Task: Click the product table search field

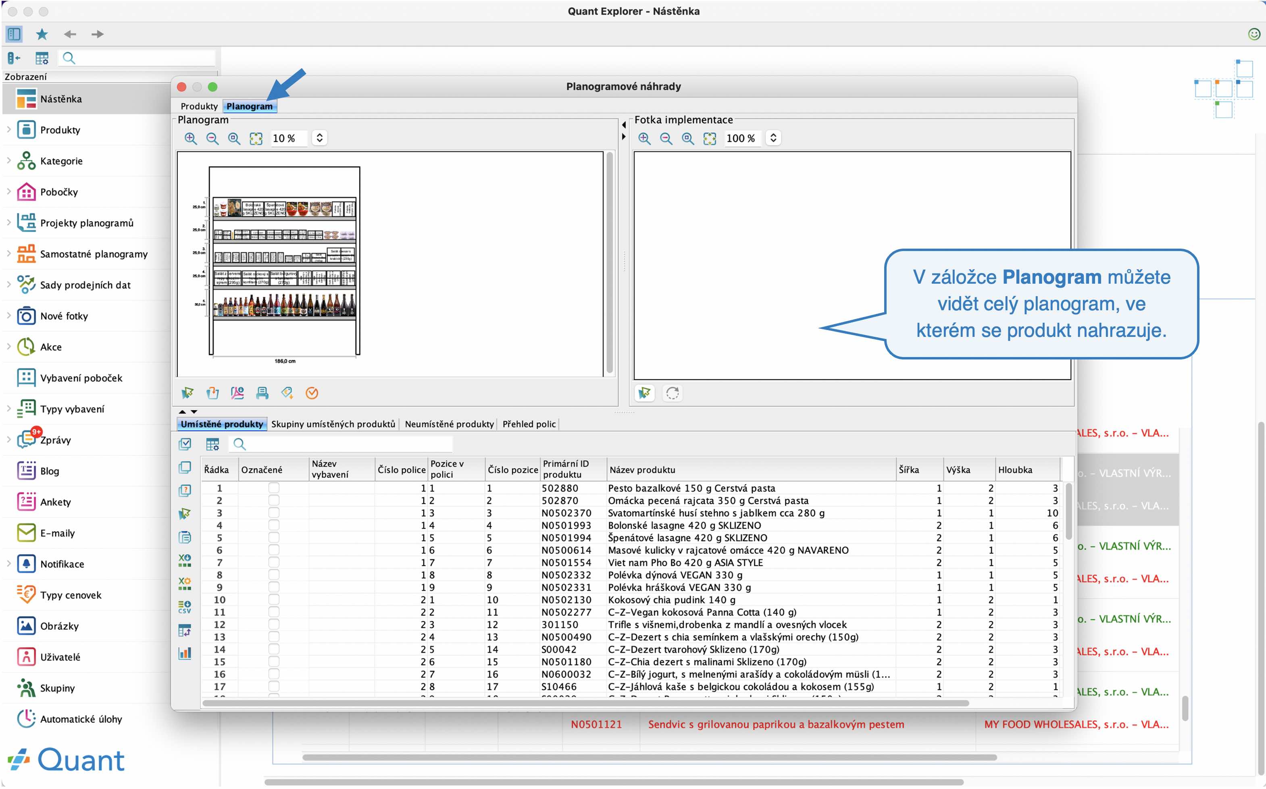Action: point(342,444)
